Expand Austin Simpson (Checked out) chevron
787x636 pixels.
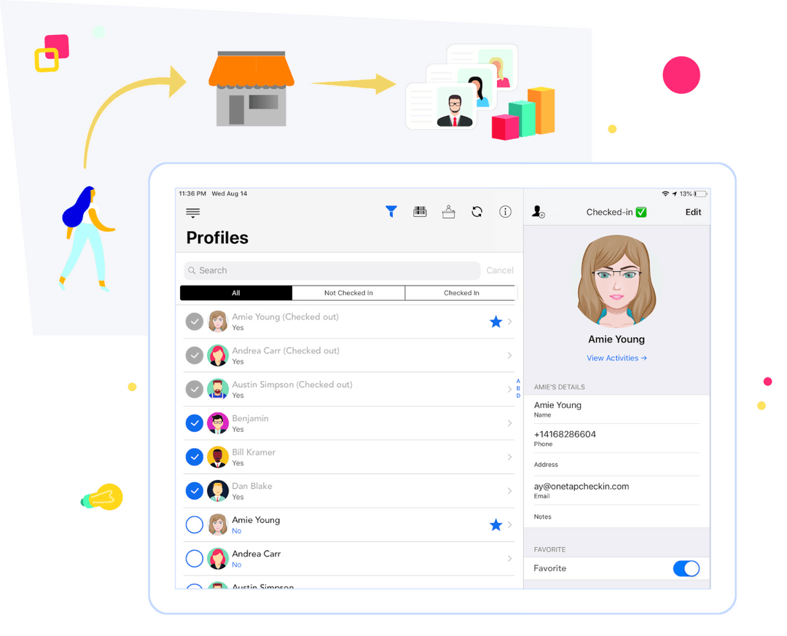509,390
